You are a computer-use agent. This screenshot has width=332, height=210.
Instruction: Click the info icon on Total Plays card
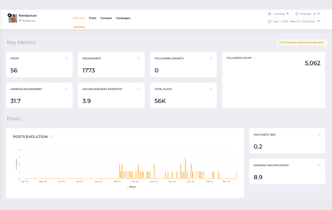tap(211, 89)
